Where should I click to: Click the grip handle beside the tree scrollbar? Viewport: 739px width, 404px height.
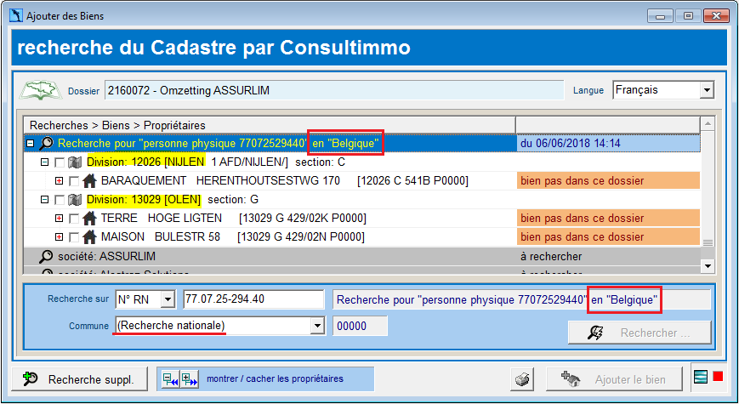coord(708,242)
